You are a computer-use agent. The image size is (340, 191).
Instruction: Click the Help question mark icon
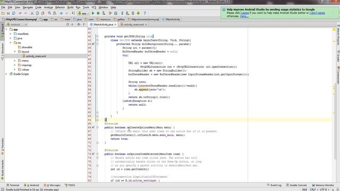click(x=145, y=13)
